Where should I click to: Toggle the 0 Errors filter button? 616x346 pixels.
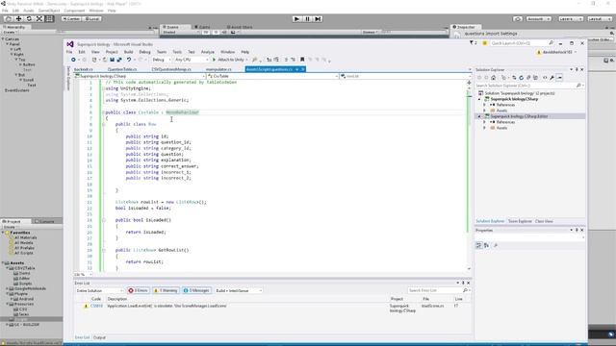pyautogui.click(x=138, y=290)
